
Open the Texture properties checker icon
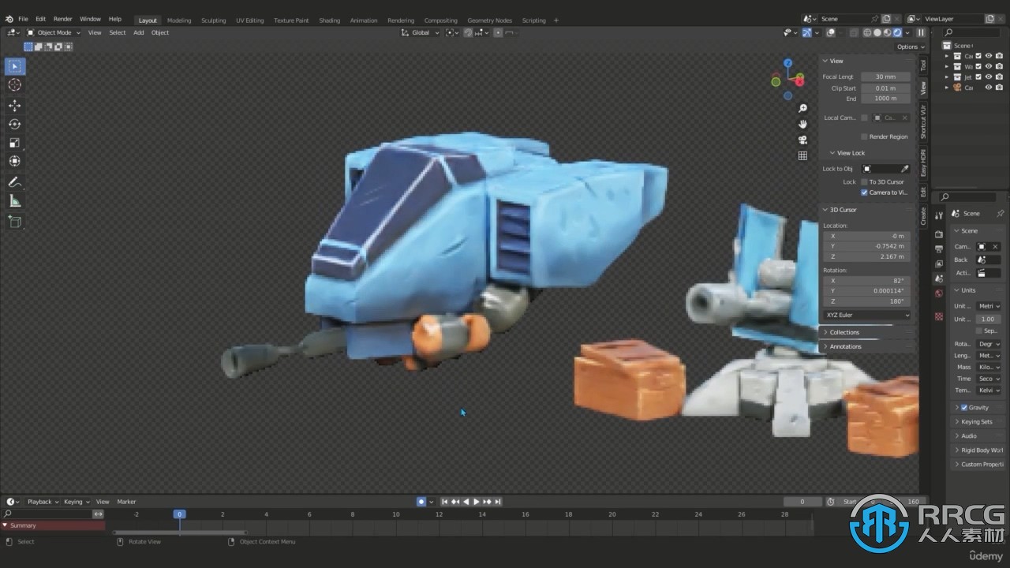pyautogui.click(x=939, y=316)
